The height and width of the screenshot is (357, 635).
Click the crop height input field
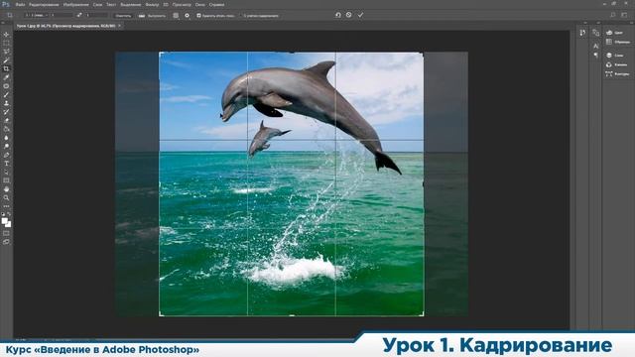pyautogui.click(x=96, y=16)
